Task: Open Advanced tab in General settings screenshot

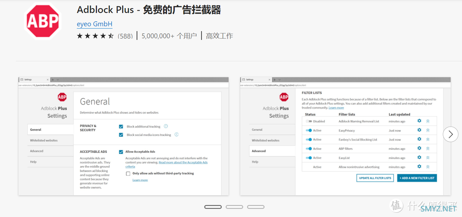Action: [50, 151]
